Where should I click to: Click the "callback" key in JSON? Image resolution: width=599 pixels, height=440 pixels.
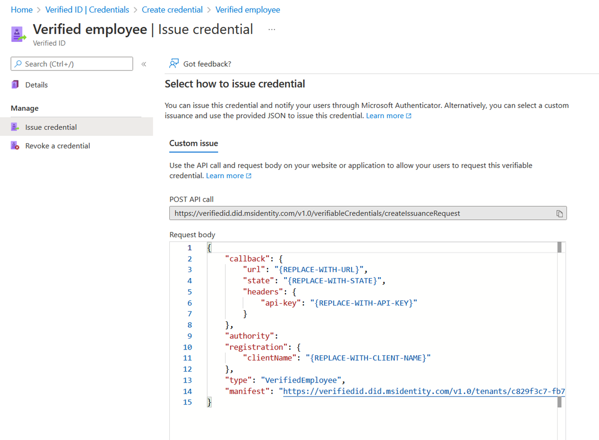pos(247,259)
